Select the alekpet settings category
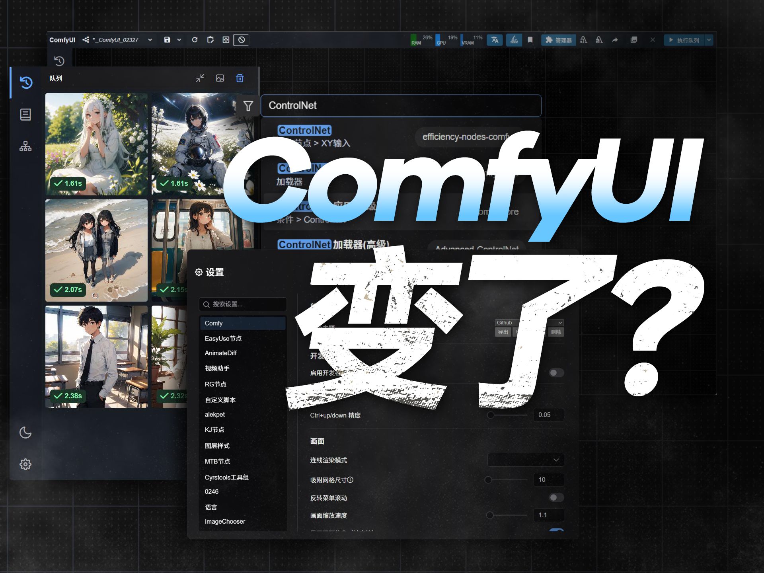Viewport: 764px width, 573px height. (242, 414)
